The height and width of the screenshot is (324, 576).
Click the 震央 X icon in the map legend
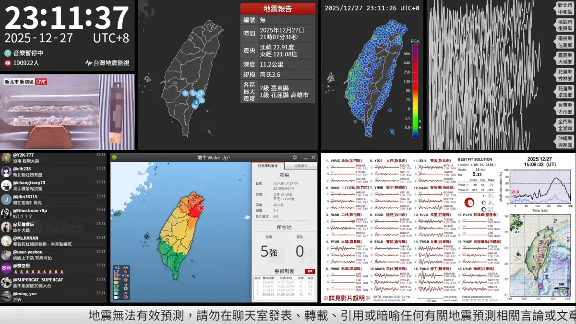pyautogui.click(x=125, y=271)
